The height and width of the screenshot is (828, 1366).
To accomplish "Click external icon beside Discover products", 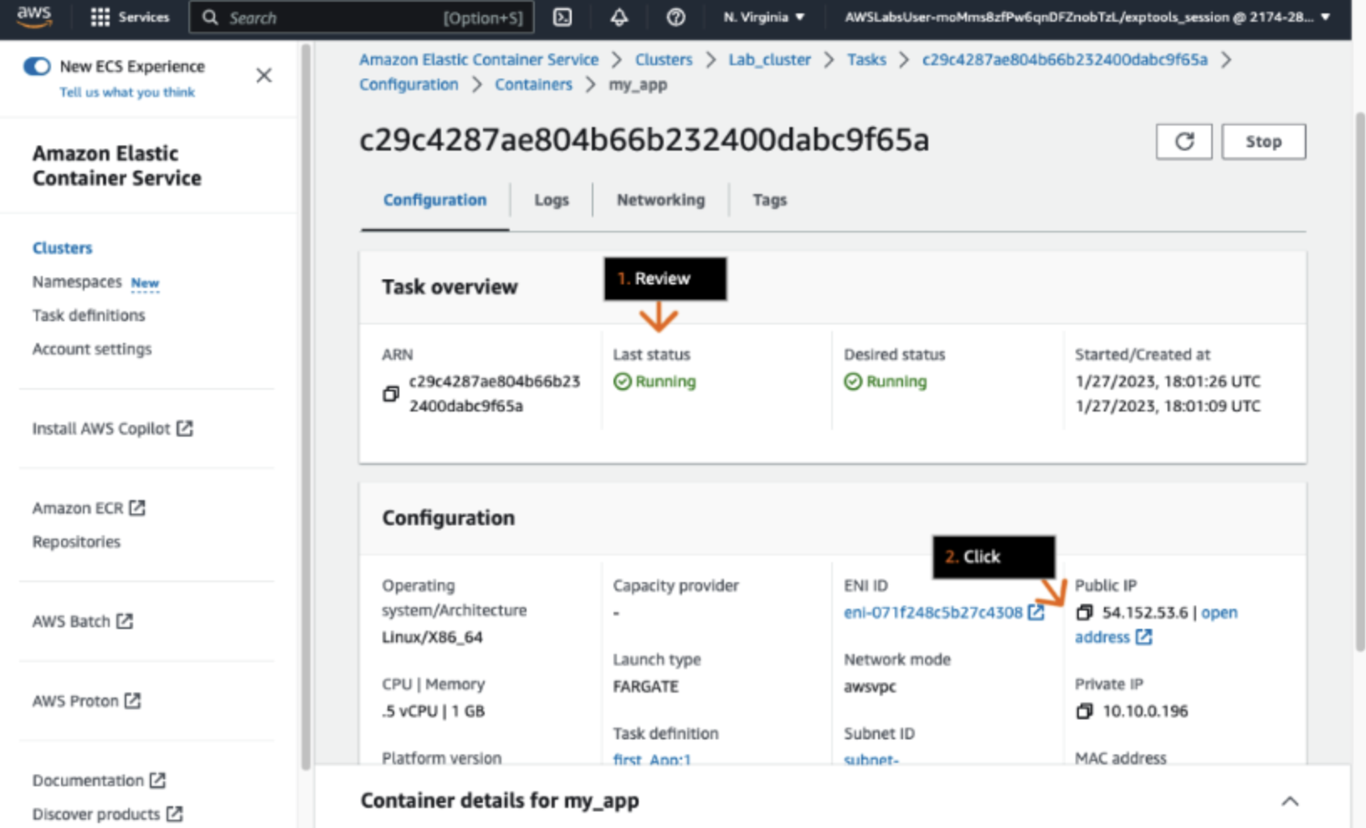I will (x=174, y=814).
